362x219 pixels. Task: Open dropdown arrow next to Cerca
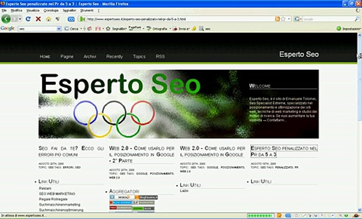click(81, 29)
